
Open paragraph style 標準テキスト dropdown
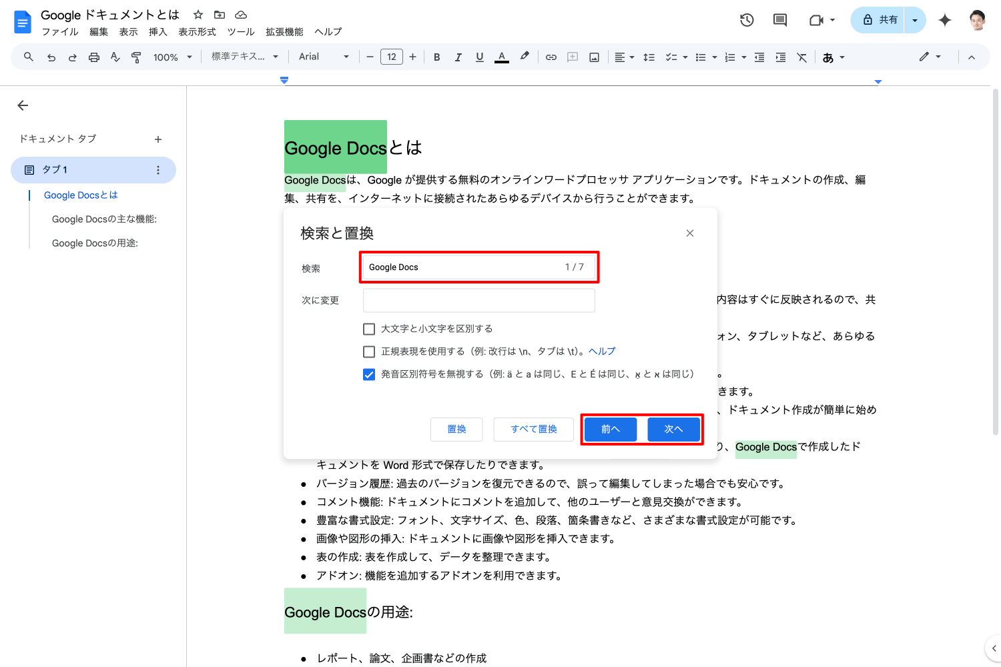point(245,57)
